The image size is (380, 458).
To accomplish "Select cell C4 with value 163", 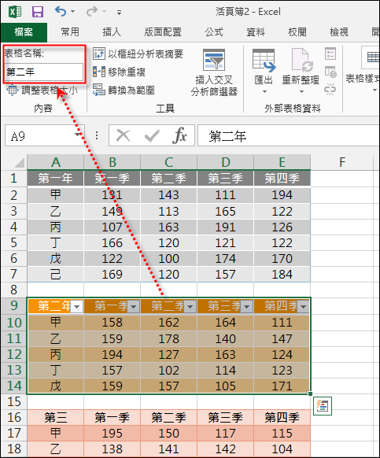I will click(x=169, y=227).
